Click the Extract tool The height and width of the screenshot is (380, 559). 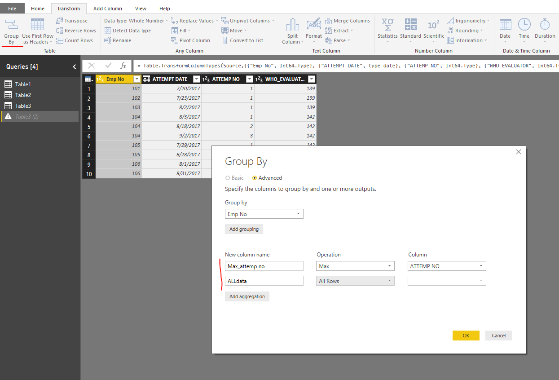pos(339,31)
